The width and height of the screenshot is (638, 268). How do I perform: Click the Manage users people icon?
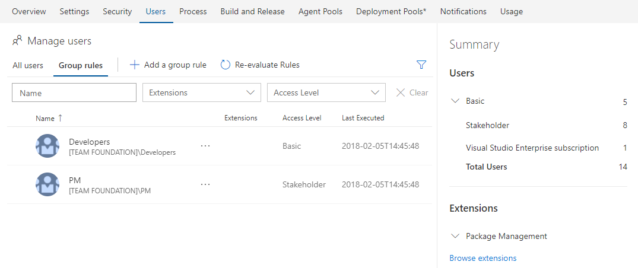17,41
